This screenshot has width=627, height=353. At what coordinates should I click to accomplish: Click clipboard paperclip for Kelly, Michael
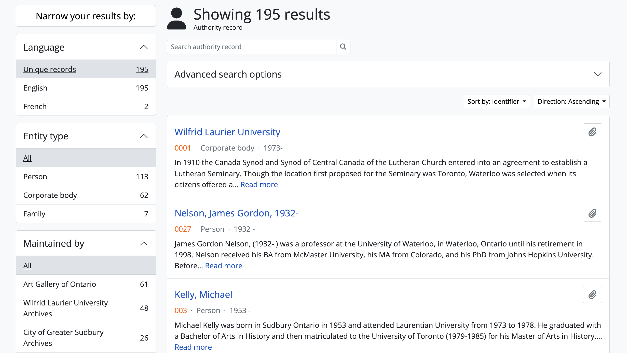[592, 295]
